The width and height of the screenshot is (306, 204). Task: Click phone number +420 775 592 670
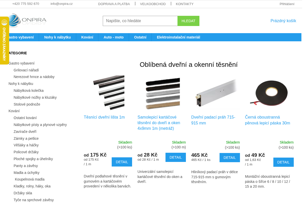(26, 4)
